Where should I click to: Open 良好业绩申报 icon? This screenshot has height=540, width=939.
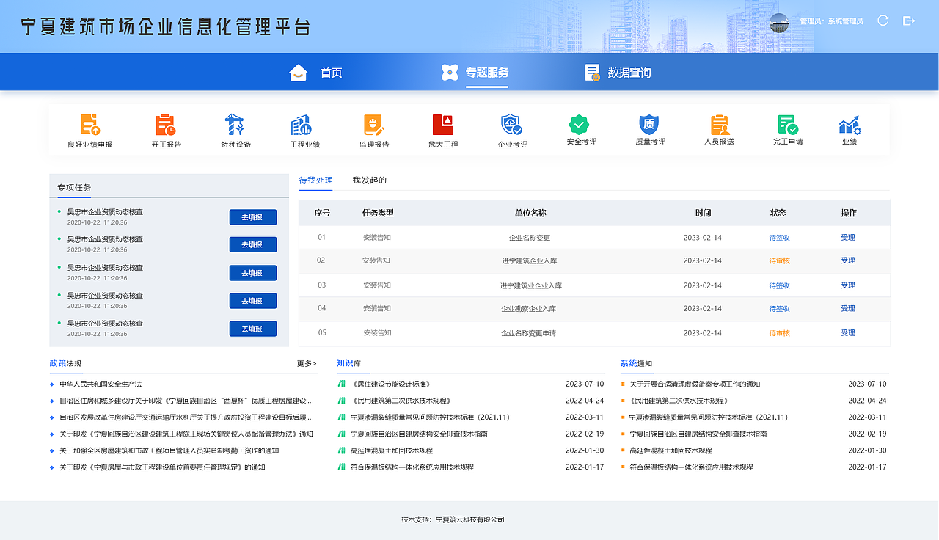[89, 124]
